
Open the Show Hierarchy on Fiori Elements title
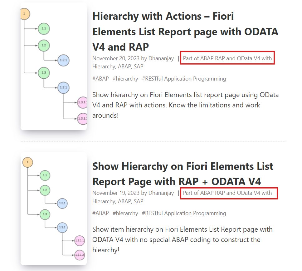click(x=183, y=174)
